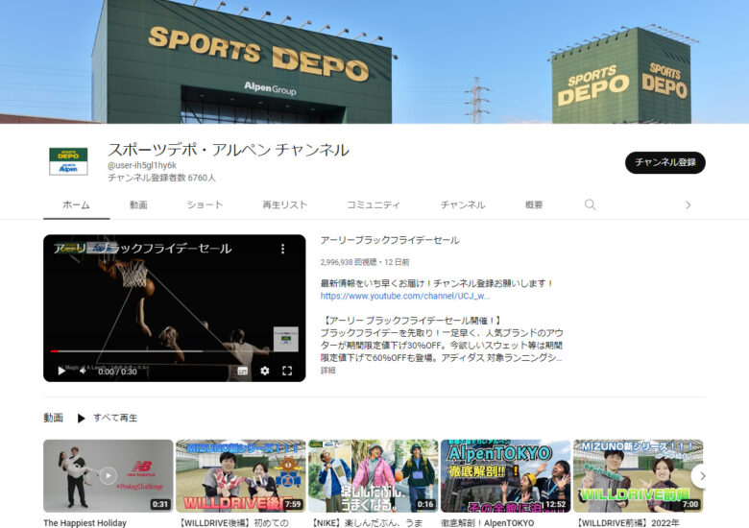749x528 pixels.
Task: Click the channel avatar logo
Action: (68, 161)
